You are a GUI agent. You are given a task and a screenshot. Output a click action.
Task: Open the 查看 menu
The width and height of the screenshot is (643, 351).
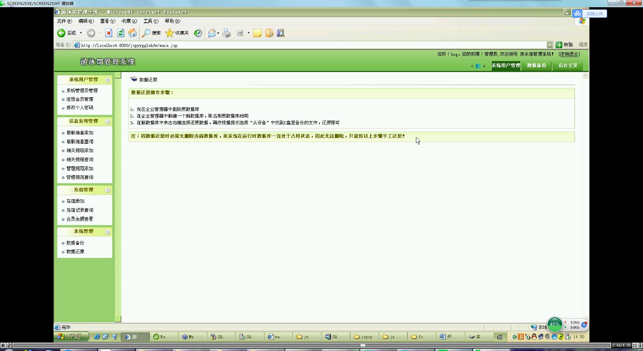coord(108,21)
